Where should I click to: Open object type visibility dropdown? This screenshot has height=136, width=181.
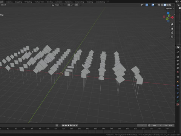pos(142,5)
